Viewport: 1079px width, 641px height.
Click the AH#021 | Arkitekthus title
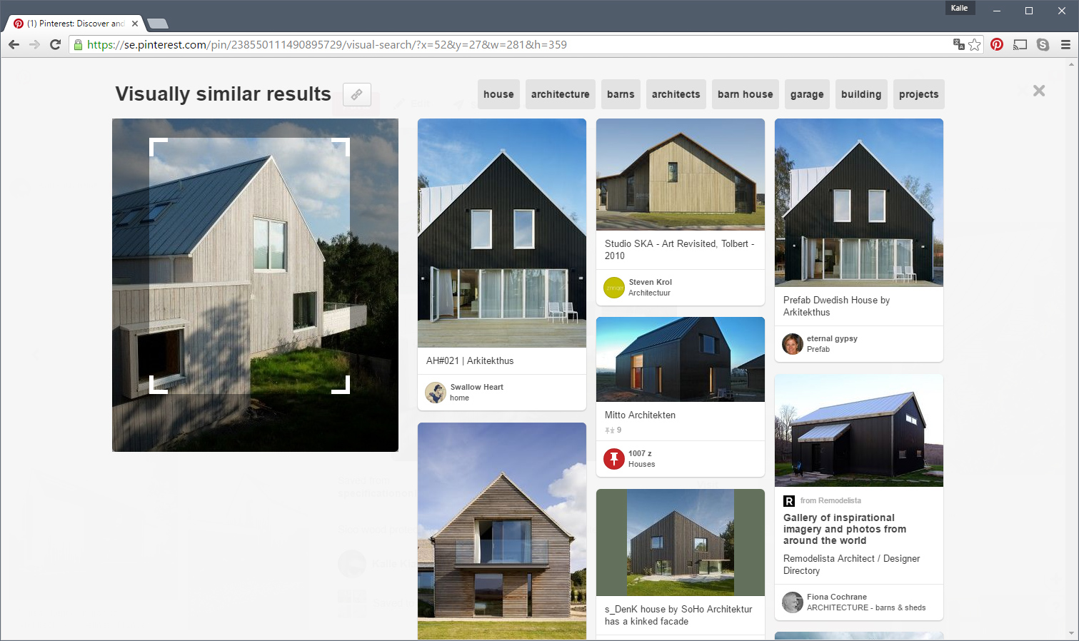point(470,360)
